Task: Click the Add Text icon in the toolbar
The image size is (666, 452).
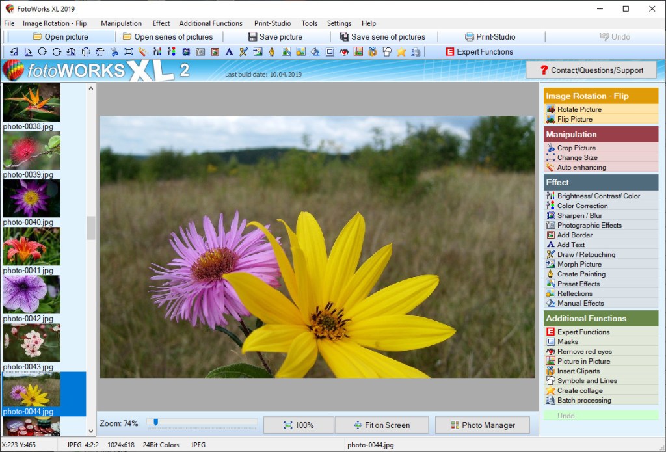Action: (229, 51)
